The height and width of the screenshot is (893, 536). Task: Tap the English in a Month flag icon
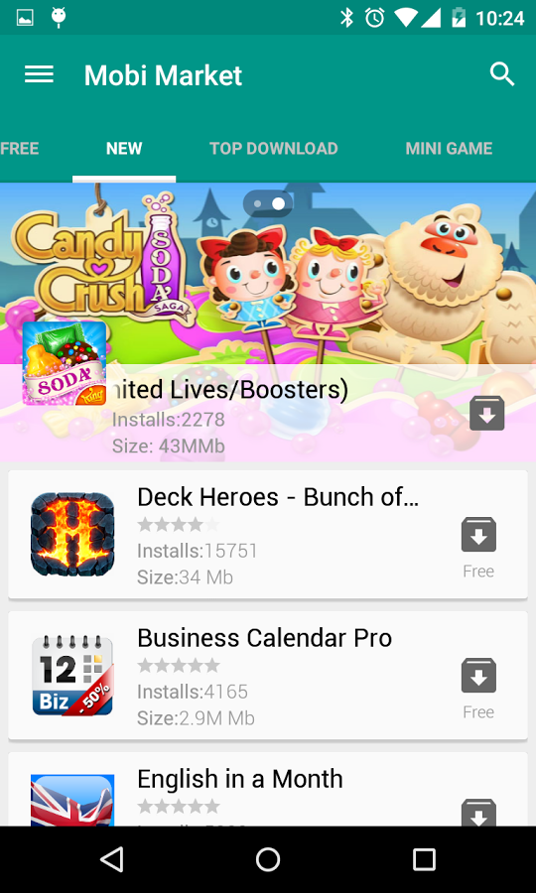(x=72, y=800)
